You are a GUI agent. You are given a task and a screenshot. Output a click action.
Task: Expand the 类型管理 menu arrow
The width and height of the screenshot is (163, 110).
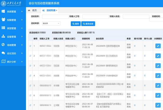22,28
